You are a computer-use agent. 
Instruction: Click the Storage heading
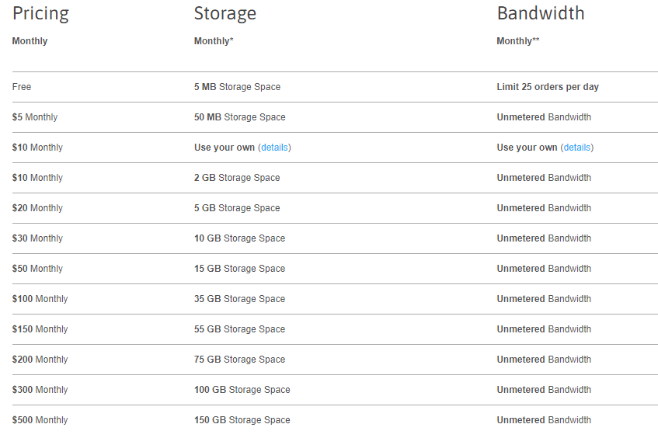coord(225,14)
